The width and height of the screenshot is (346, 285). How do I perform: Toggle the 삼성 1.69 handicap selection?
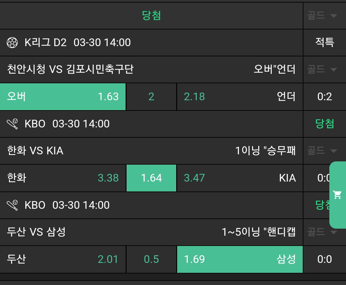point(240,259)
